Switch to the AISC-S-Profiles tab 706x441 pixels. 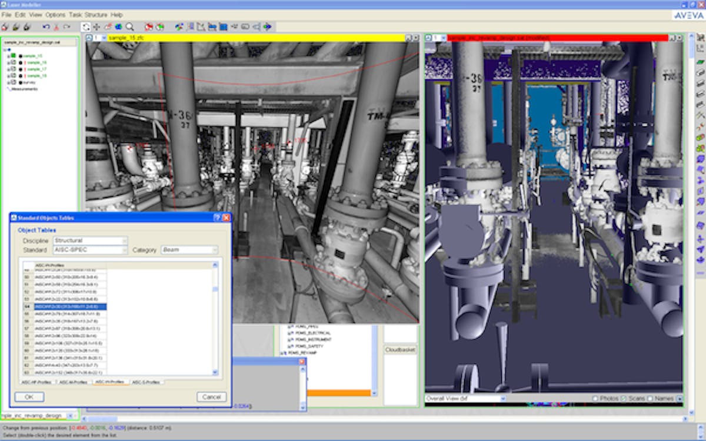pos(145,381)
